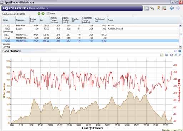Click the activity list scrollbar down arrow

[180, 47]
